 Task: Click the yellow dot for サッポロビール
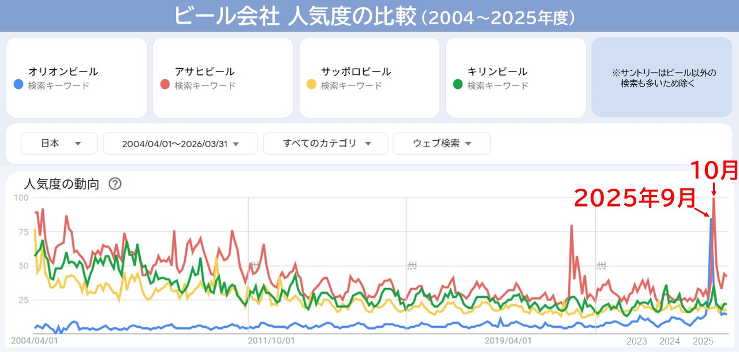311,85
